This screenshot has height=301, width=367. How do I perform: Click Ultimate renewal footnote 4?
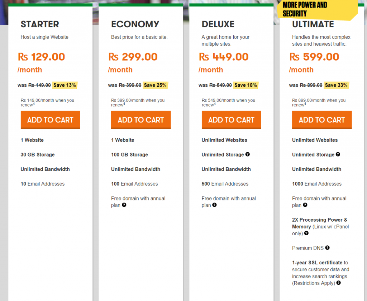[305, 104]
